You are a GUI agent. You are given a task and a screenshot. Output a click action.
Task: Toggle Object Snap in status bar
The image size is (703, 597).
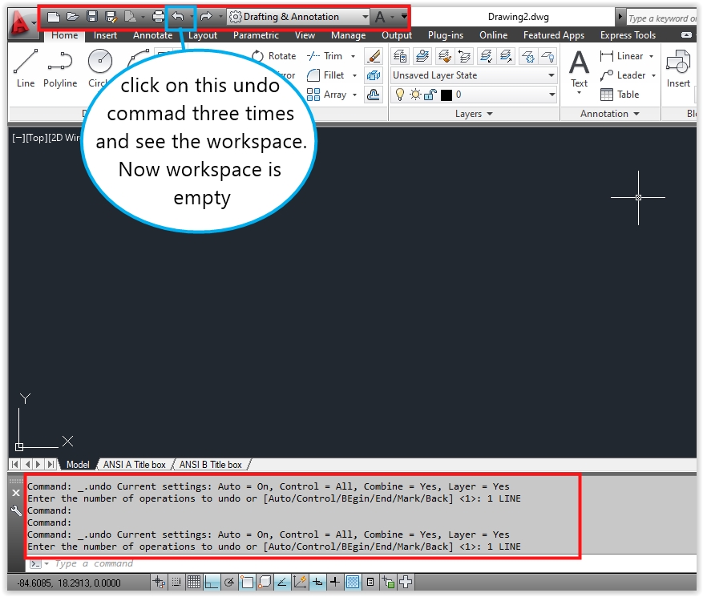[x=247, y=583]
